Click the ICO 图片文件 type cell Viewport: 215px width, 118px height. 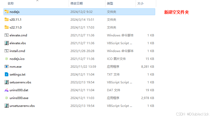coord(116,59)
